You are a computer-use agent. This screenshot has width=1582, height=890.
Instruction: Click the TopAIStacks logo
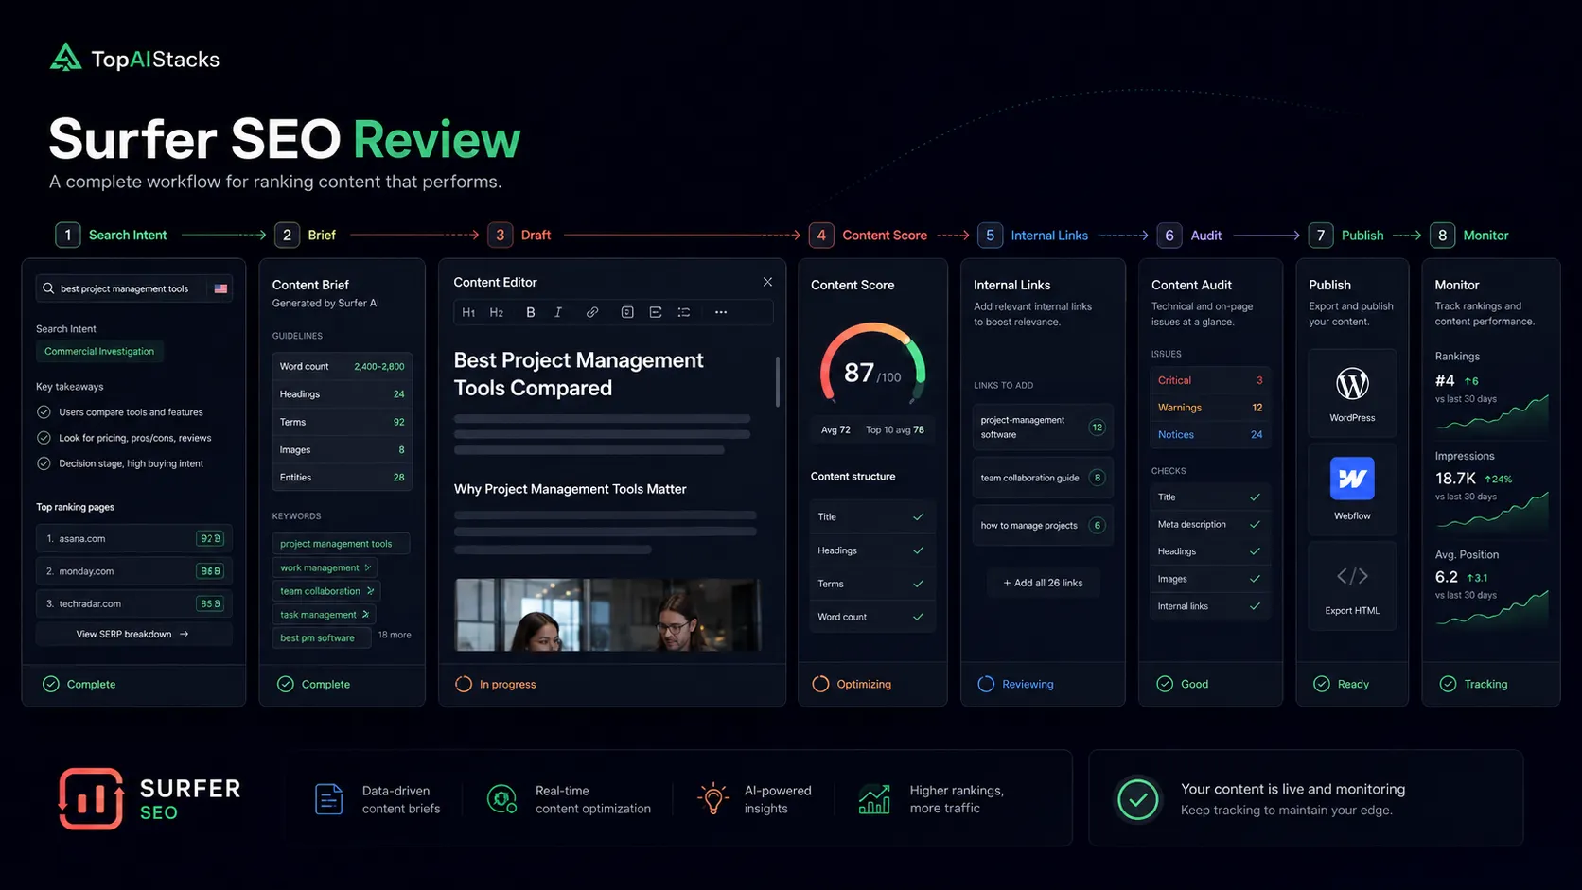[133, 59]
